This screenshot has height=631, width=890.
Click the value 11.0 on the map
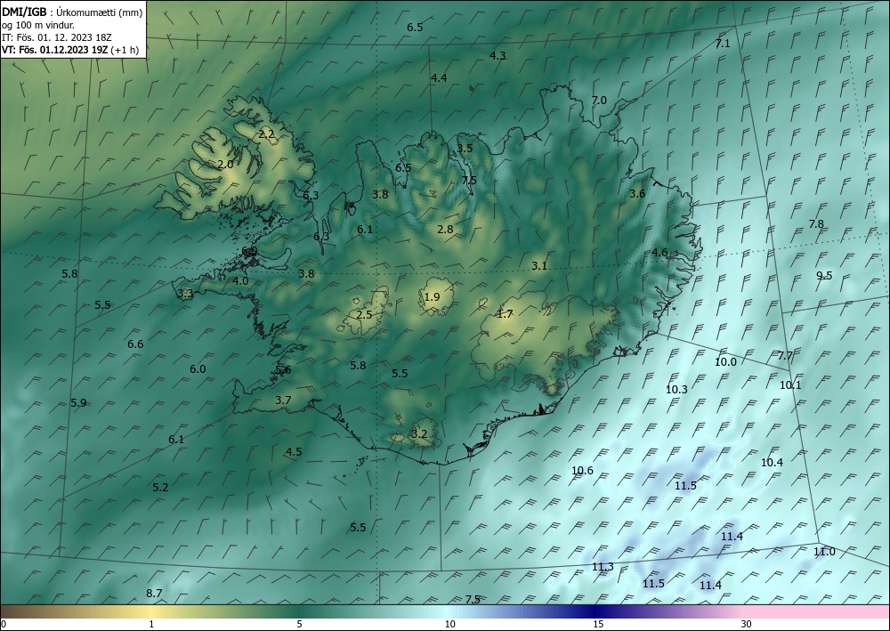pos(824,552)
